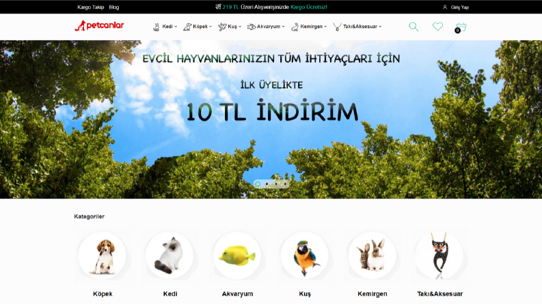This screenshot has width=542, height=304.
Task: Click the Kategoriler heading text
Action: (89, 217)
